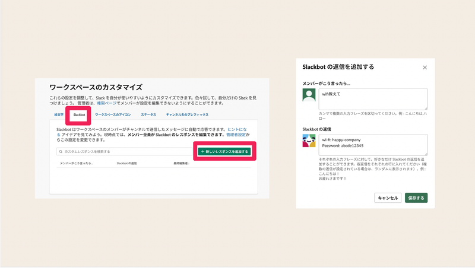The image size is (475, 268).
Task: Open the 絵文字 tab
Action: coord(59,114)
